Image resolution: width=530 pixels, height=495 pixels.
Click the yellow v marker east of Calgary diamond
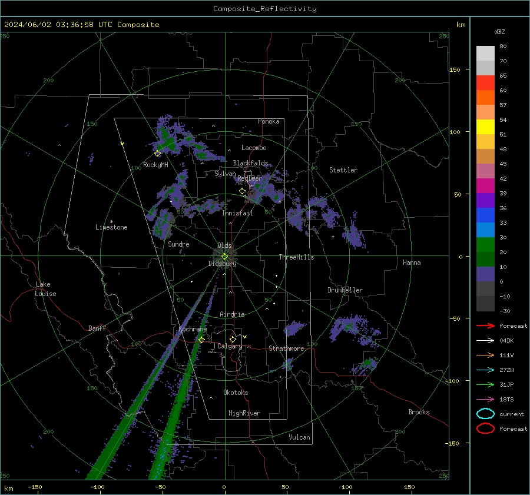click(245, 337)
